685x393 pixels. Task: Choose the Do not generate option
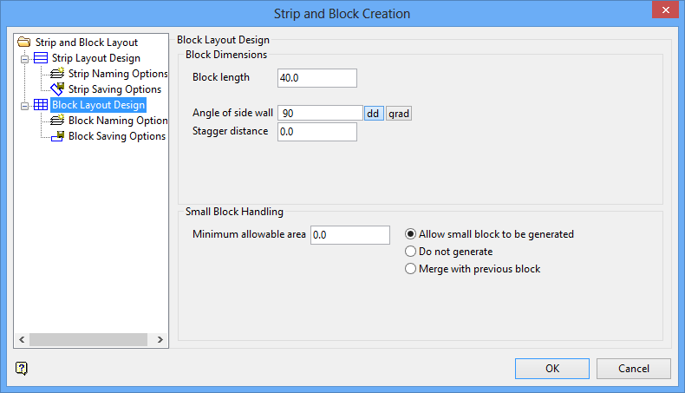(x=411, y=252)
